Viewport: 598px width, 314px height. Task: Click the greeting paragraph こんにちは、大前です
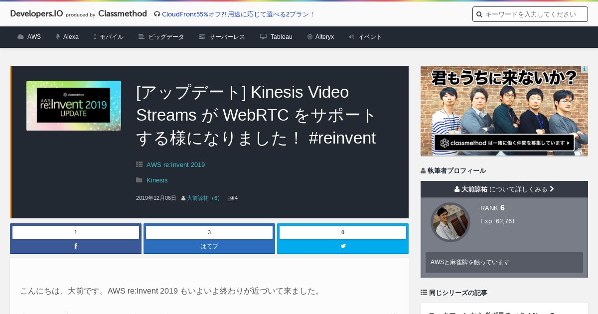[171, 291]
